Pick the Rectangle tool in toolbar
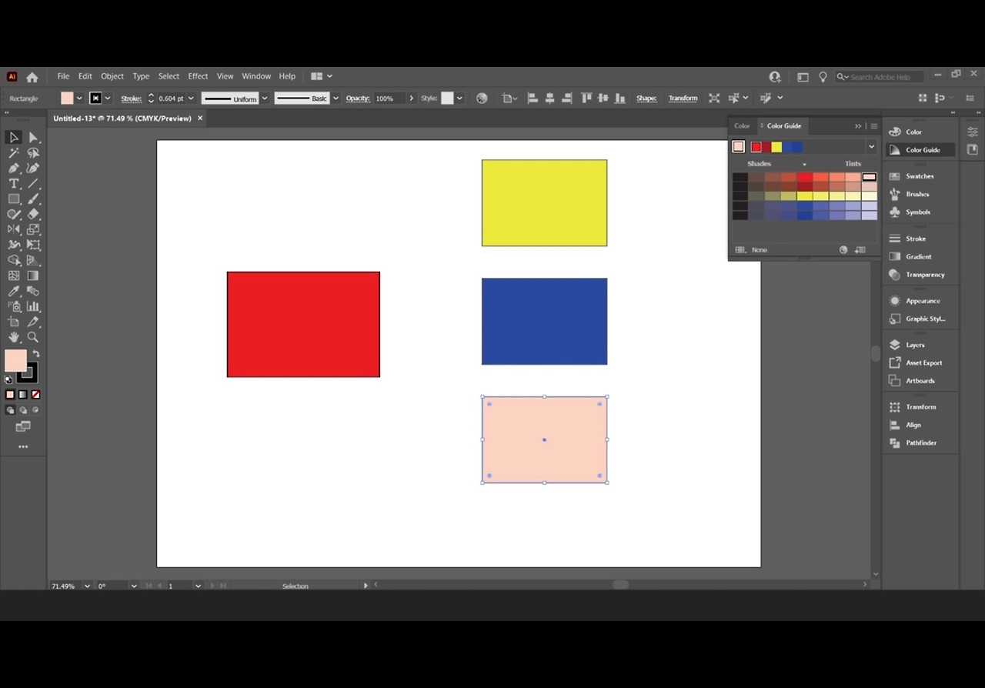The height and width of the screenshot is (688, 985). (14, 199)
